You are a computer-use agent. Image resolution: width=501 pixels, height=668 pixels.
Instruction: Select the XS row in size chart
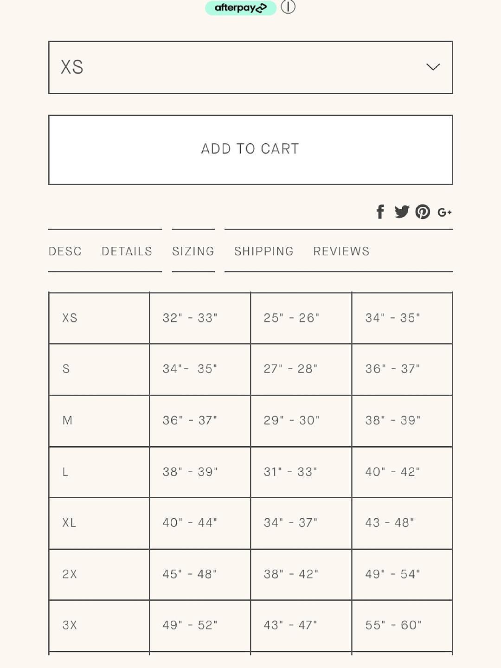click(x=250, y=318)
